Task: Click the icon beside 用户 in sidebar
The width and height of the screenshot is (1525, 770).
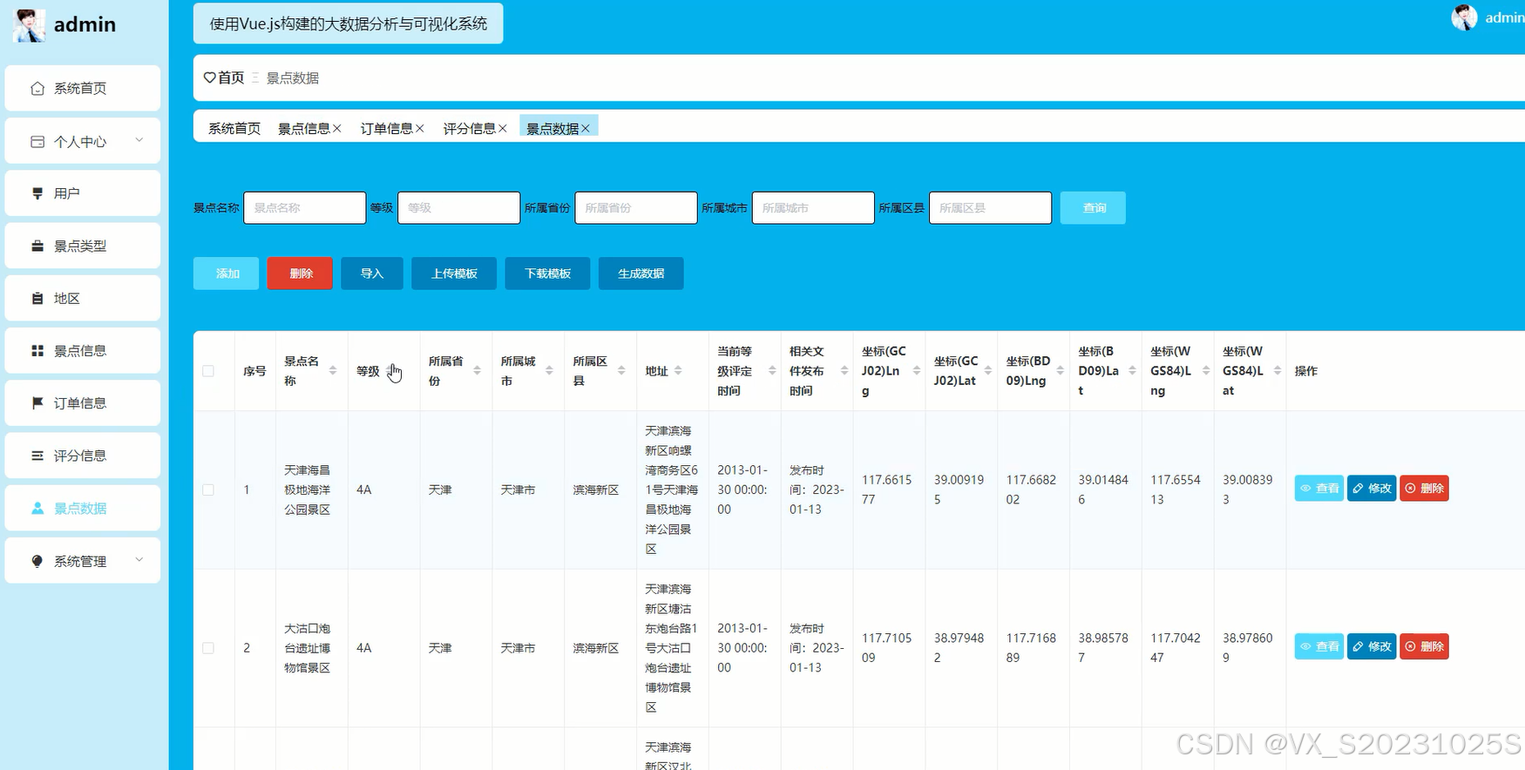Action: (x=37, y=193)
